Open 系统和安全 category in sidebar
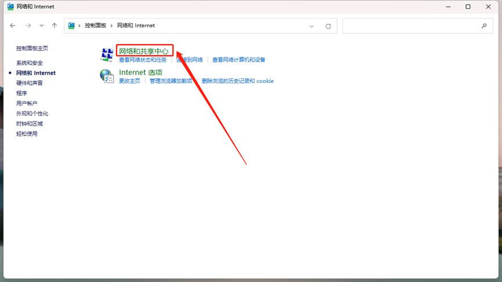Viewport: 502px width, 282px height. coord(30,63)
